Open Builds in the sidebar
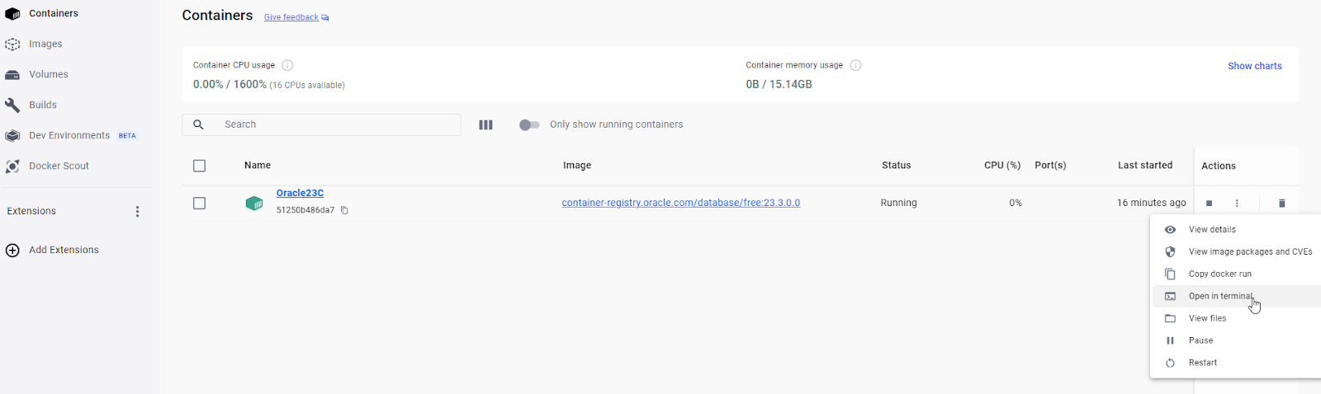The width and height of the screenshot is (1321, 394). pos(43,105)
